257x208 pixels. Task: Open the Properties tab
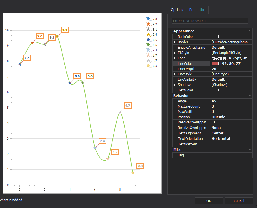point(197,10)
